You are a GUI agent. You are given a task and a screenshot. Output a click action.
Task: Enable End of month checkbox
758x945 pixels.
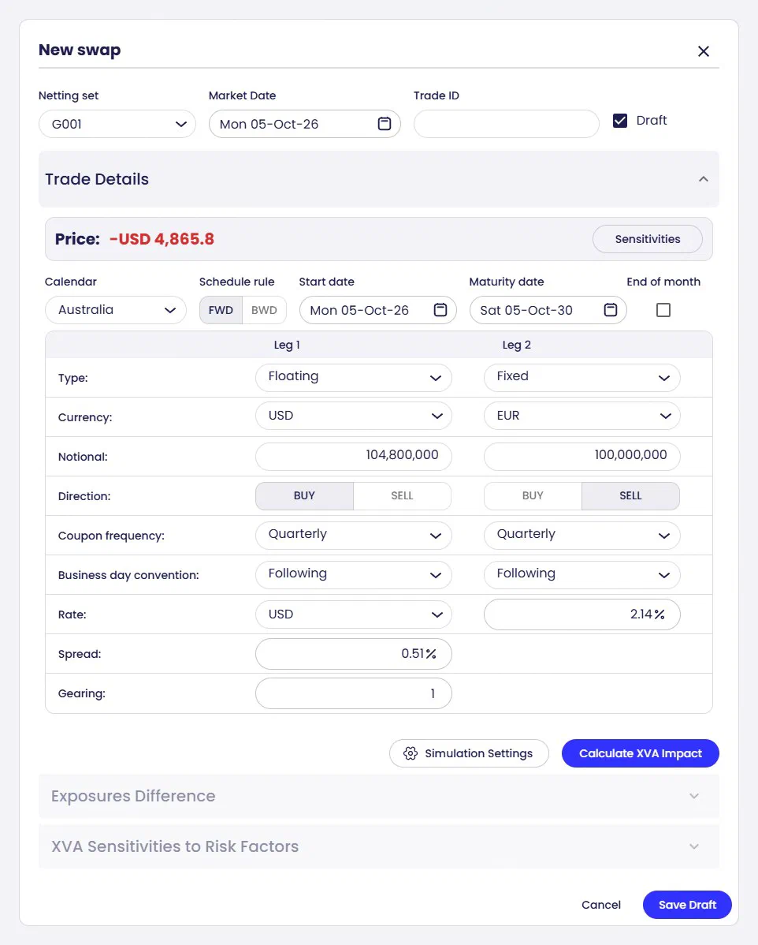[x=663, y=310]
